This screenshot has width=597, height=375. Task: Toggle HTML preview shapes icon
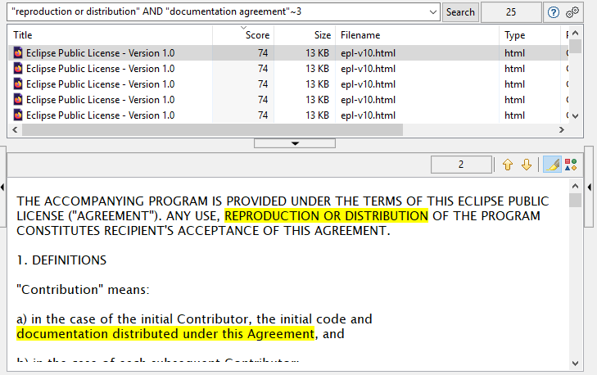pyautogui.click(x=571, y=165)
